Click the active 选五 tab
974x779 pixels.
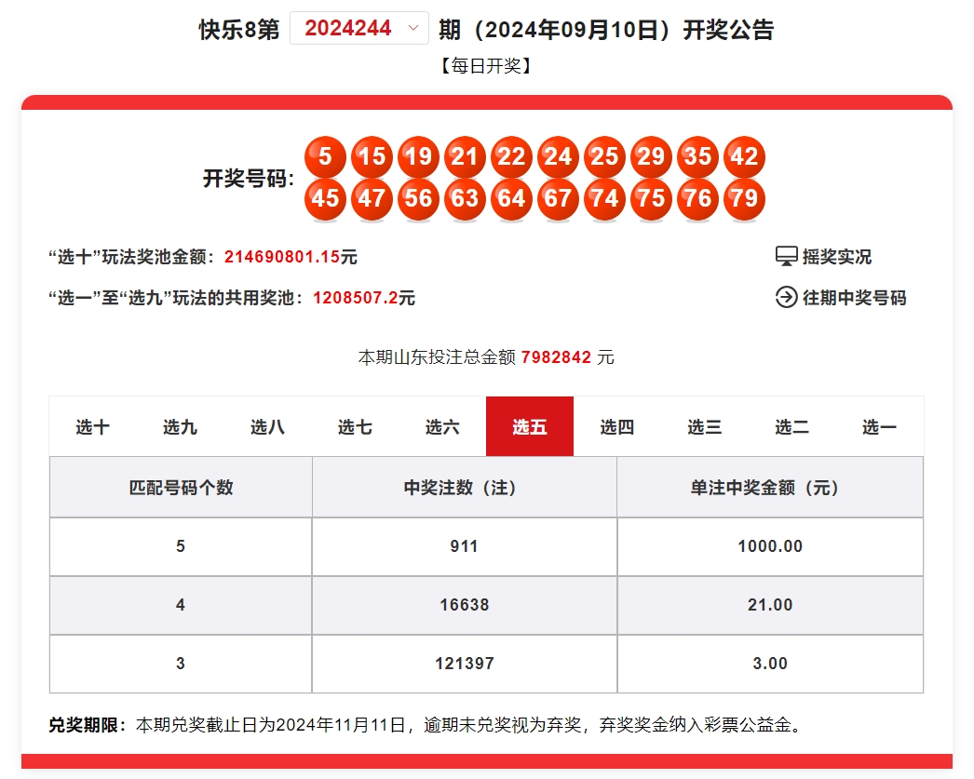click(x=530, y=426)
